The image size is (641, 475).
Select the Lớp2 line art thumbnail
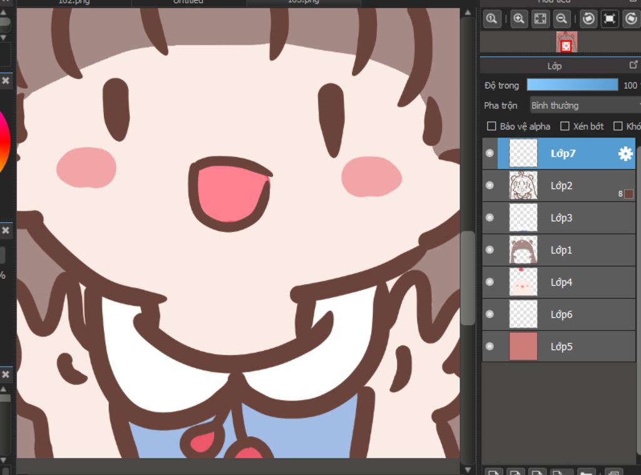coord(523,186)
